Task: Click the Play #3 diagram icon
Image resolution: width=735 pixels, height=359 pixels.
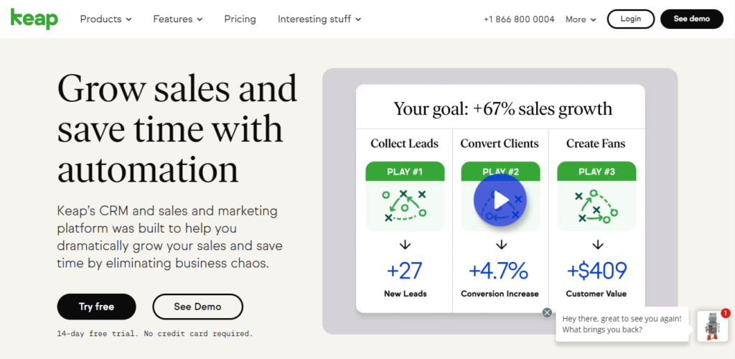Action: [596, 205]
